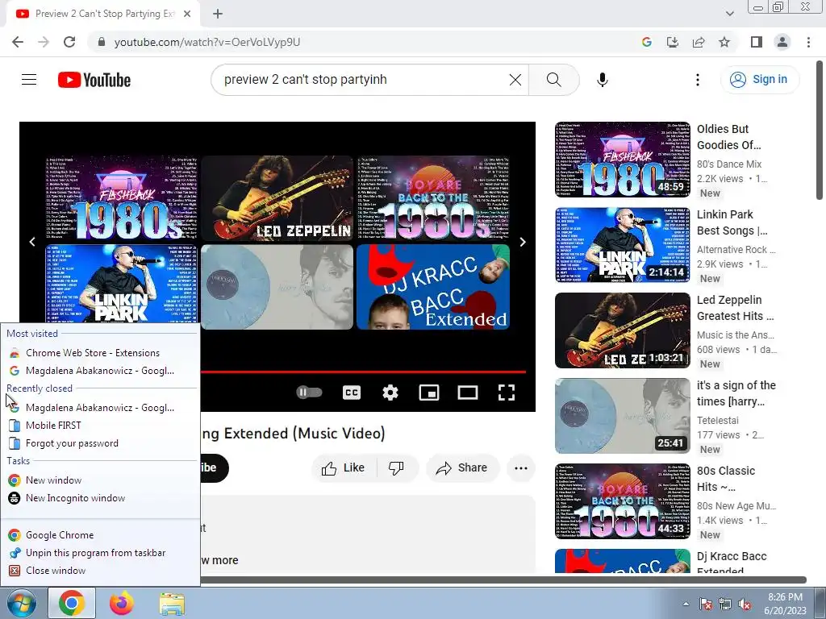826x619 pixels.
Task: Click the Flashback 1980s end-screen card
Action: (x=121, y=198)
